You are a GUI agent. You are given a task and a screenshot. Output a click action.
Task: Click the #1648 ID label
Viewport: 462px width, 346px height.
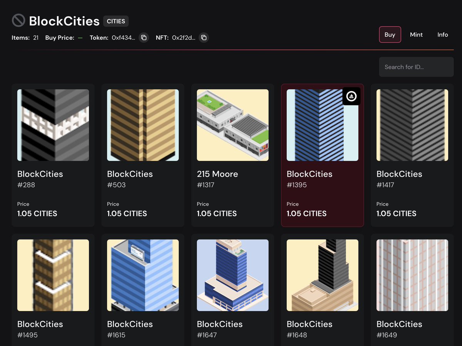tap(297, 335)
